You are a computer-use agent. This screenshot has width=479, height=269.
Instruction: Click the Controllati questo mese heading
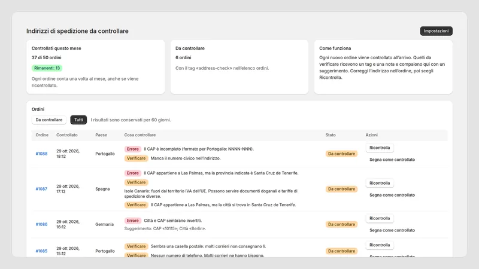click(x=56, y=48)
